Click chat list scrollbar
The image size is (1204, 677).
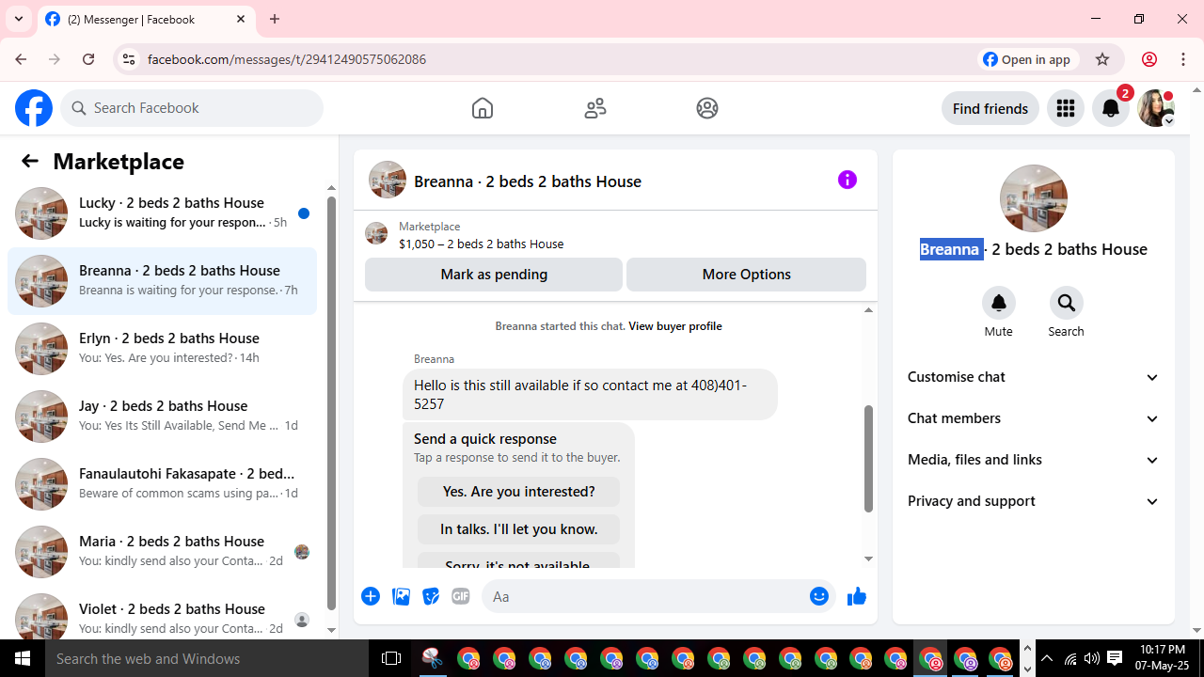click(331, 403)
